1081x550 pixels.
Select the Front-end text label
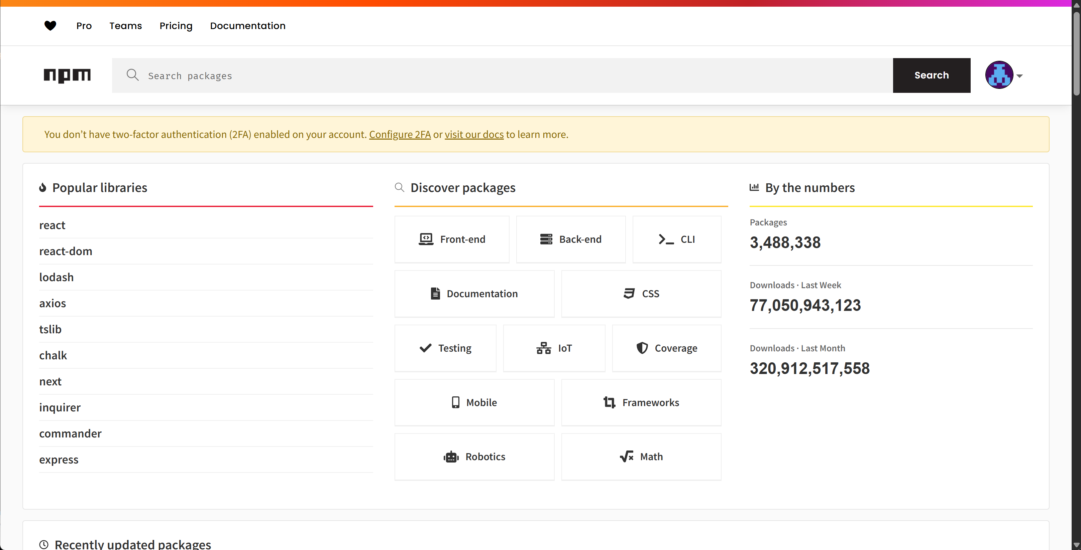[x=462, y=239]
